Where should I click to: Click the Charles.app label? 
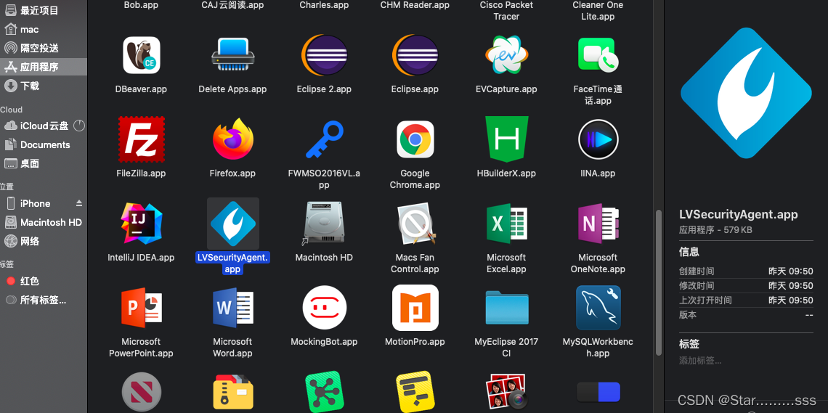(324, 5)
